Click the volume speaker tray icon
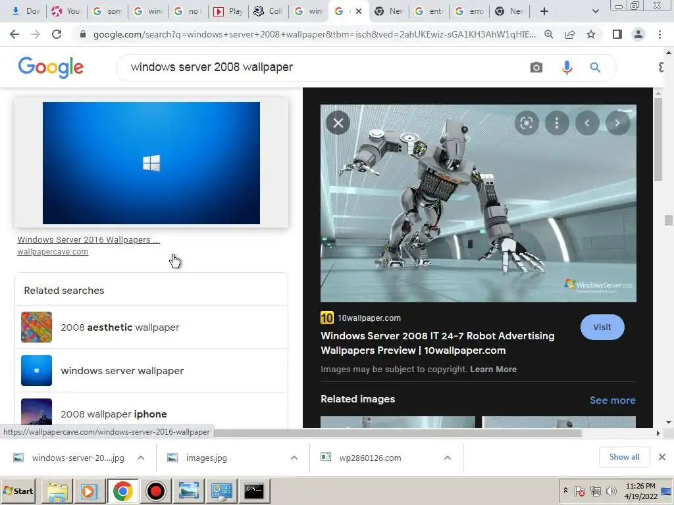 610,491
